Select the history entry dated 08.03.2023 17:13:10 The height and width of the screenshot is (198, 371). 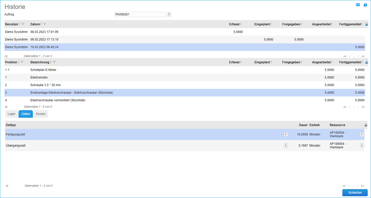tap(44, 39)
